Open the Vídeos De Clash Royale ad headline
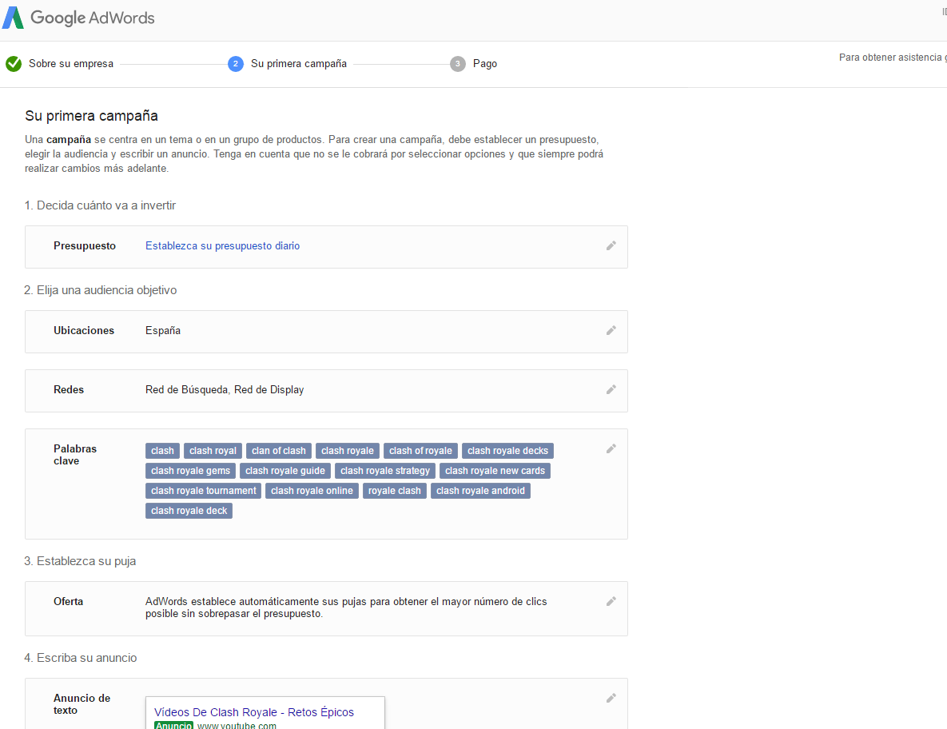Viewport: 947px width, 729px height. [x=254, y=712]
